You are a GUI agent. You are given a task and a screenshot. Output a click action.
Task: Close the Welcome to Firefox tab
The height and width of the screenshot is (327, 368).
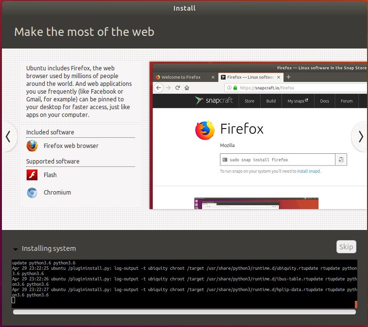click(213, 77)
